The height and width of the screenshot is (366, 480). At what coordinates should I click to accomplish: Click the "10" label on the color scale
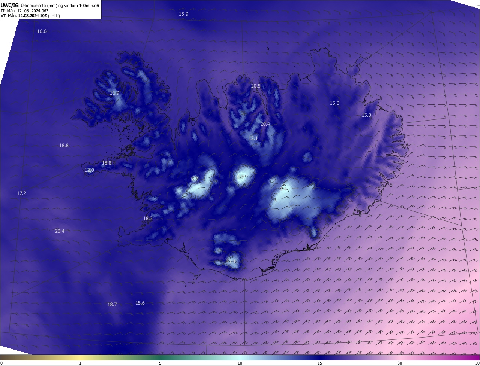240,363
